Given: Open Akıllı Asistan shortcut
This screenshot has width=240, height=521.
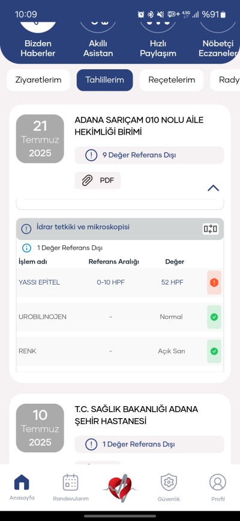Looking at the screenshot, I should click(x=98, y=48).
